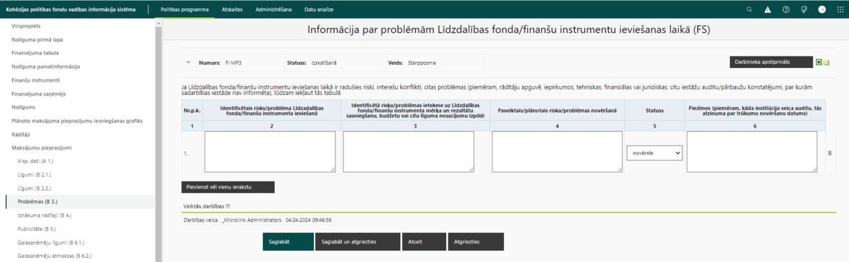Switch to the Atskaites menu tab
This screenshot has width=849, height=262.
232,10
